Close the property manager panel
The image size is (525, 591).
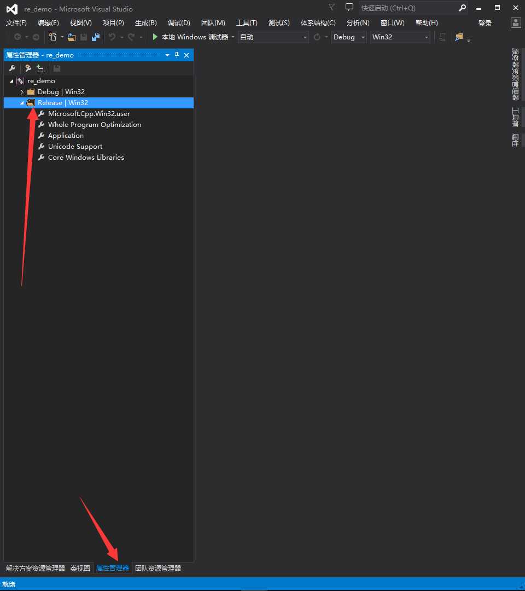click(x=186, y=55)
